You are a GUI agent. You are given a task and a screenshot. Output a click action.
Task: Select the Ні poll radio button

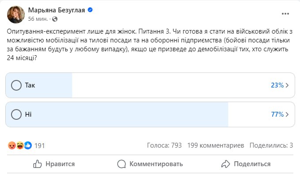click(x=16, y=114)
